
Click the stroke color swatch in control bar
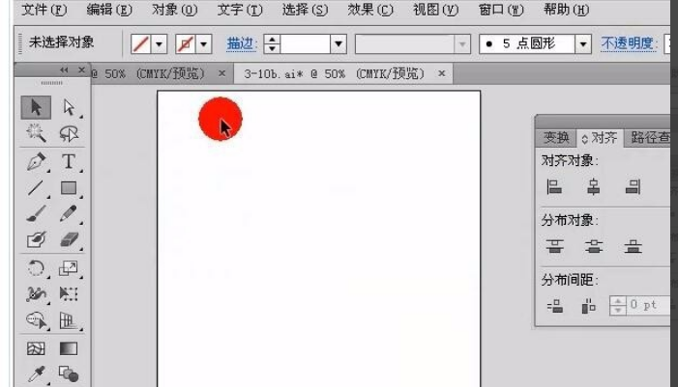pos(186,44)
